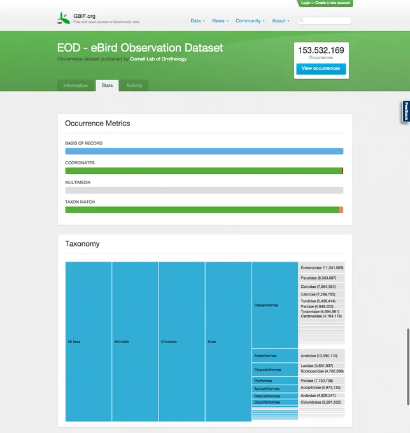Click the Coordinates green bar
The height and width of the screenshot is (433, 410).
(x=203, y=171)
